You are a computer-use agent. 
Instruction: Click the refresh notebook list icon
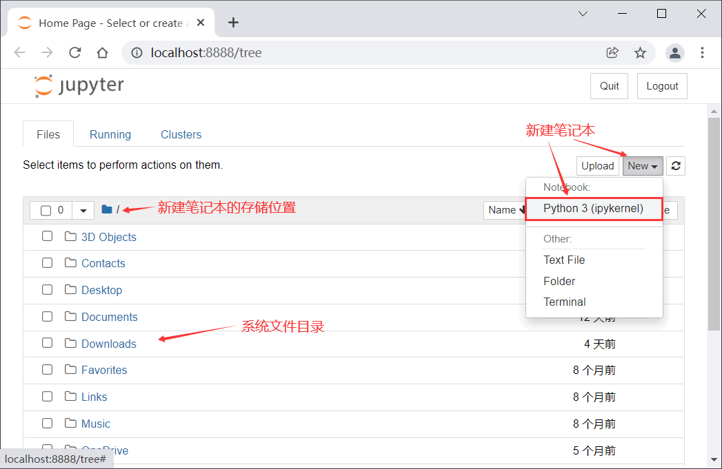(x=675, y=165)
